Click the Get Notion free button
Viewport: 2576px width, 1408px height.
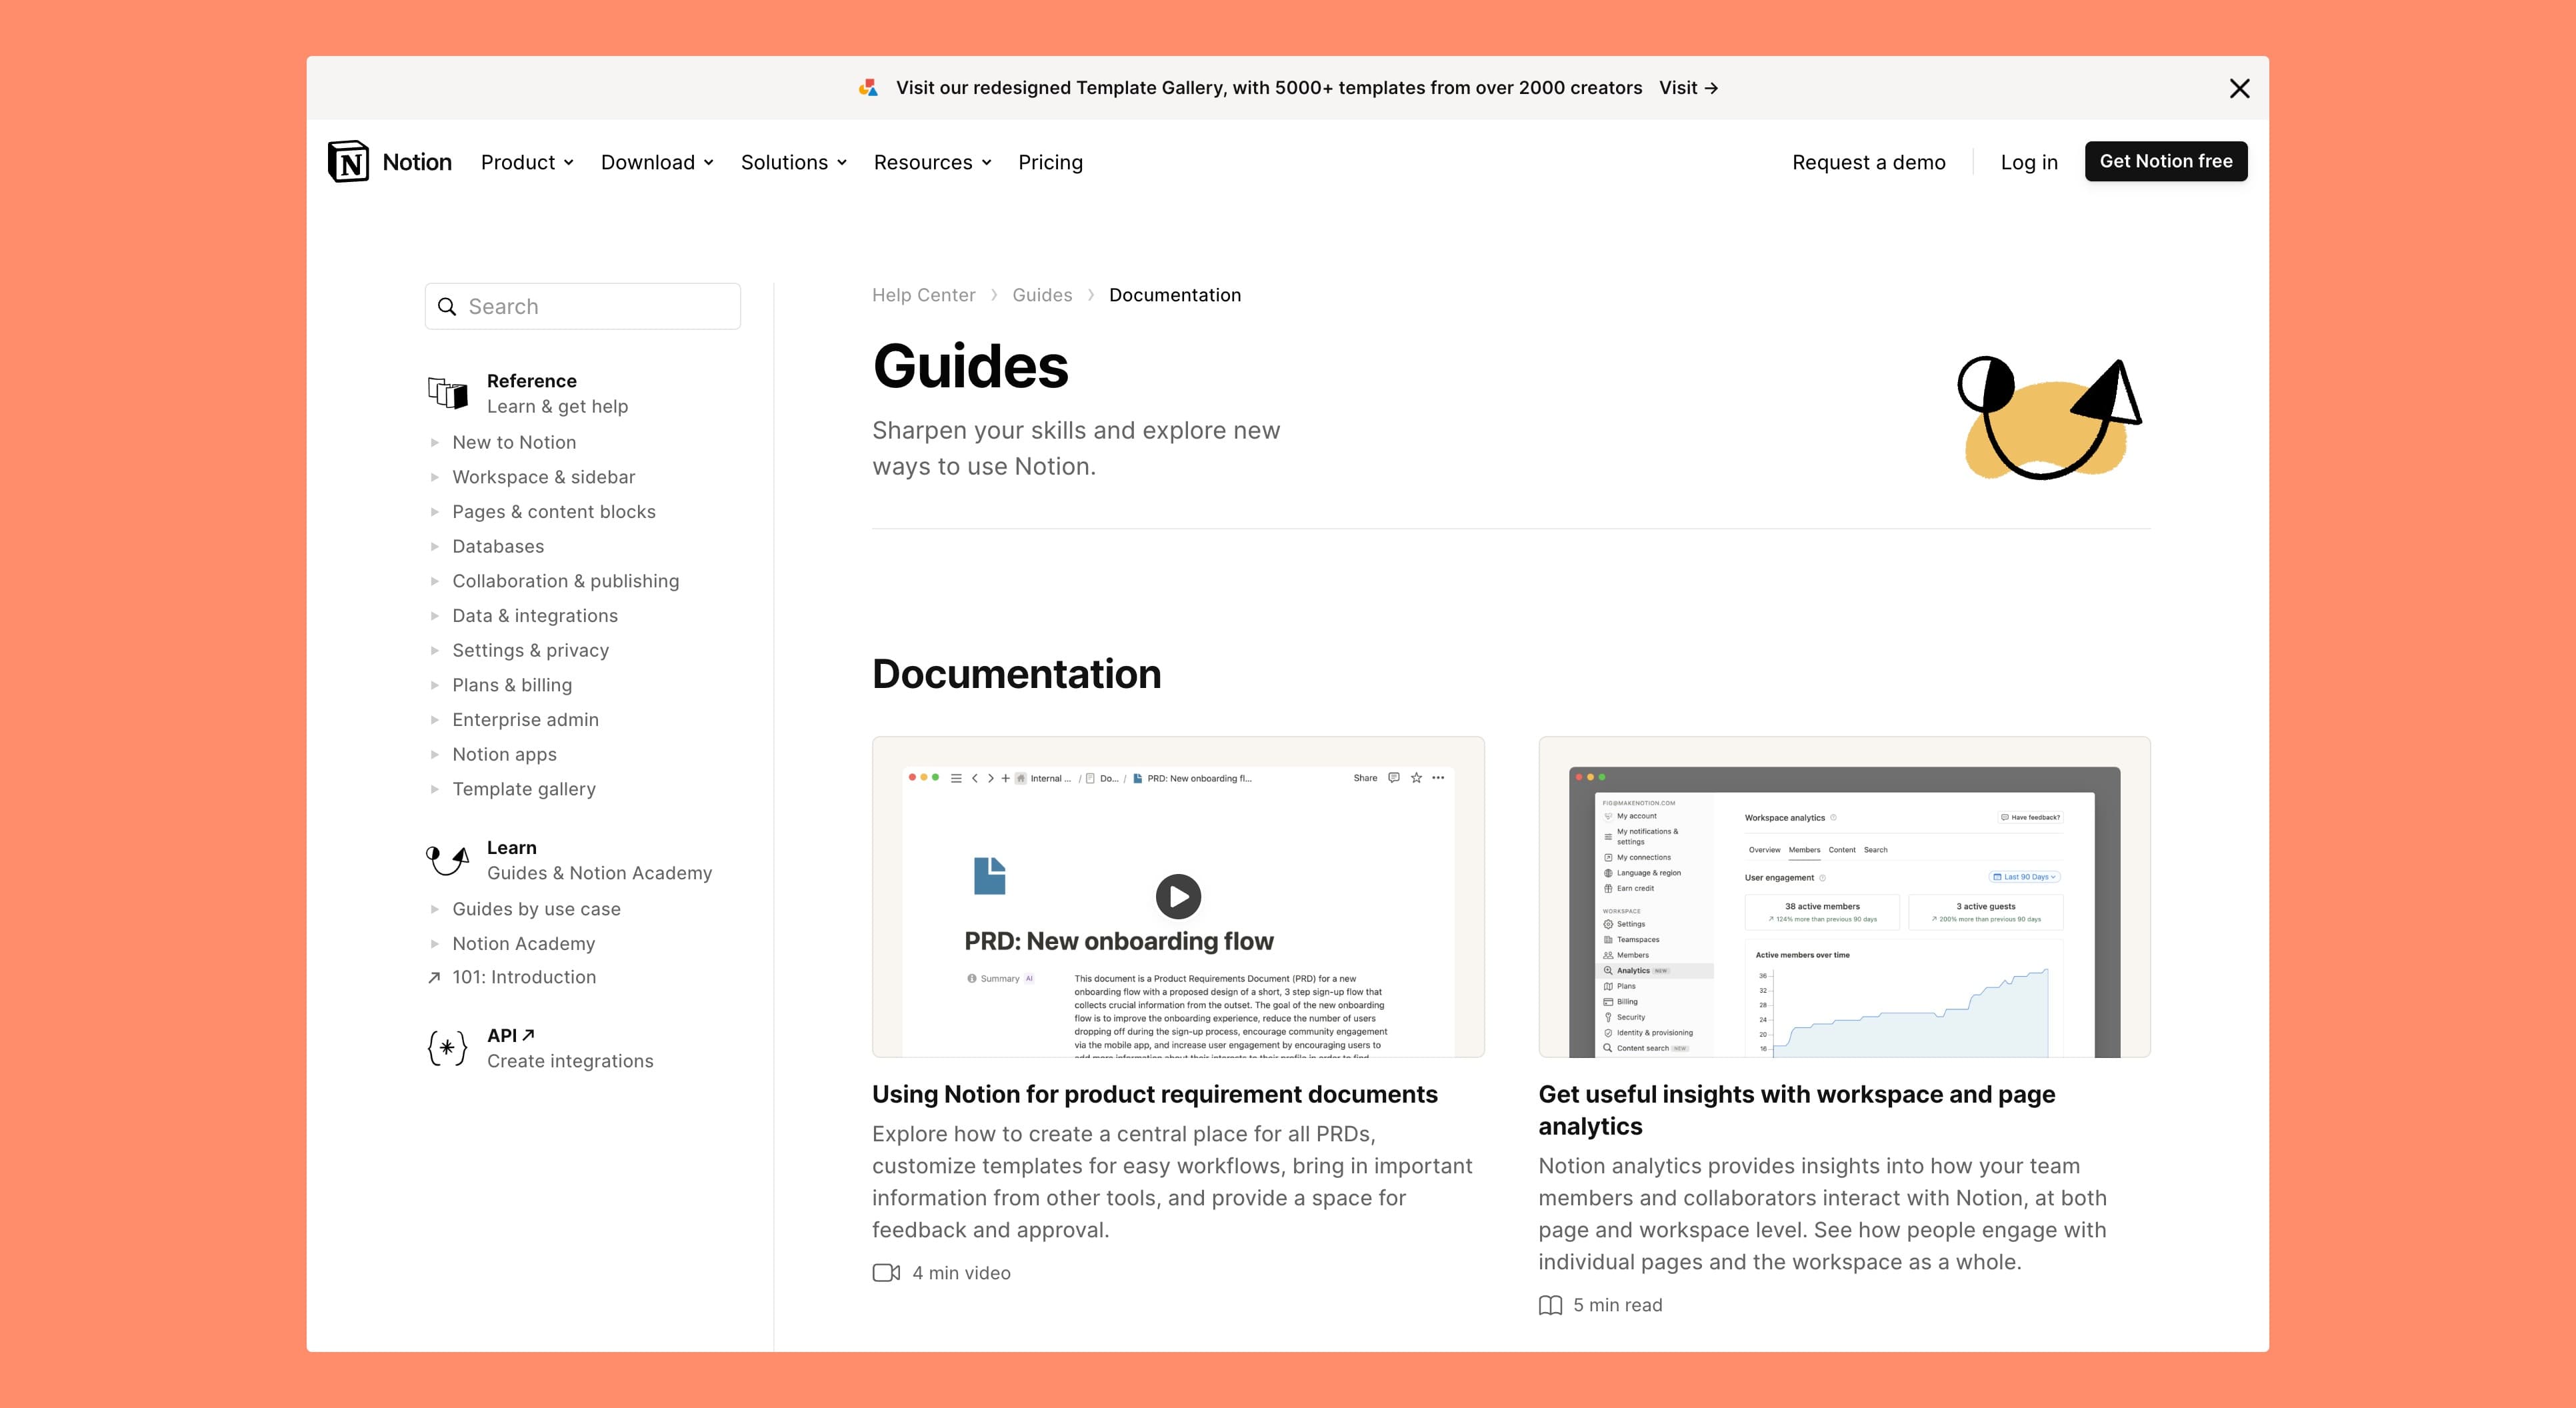click(x=2165, y=161)
